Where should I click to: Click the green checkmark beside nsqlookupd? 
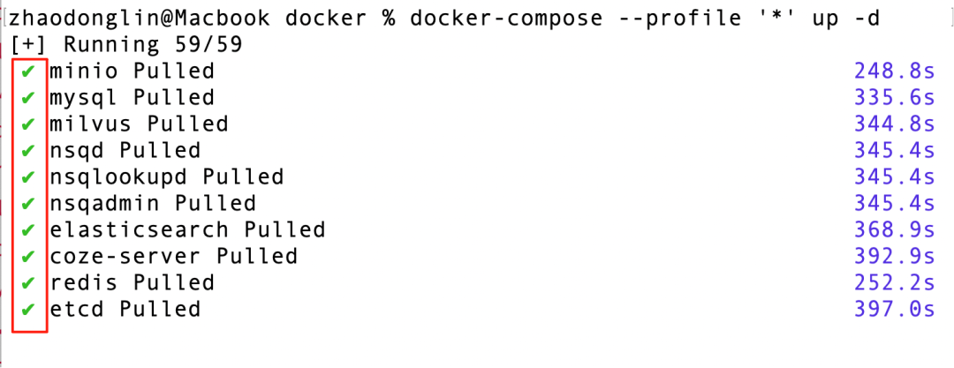(27, 177)
